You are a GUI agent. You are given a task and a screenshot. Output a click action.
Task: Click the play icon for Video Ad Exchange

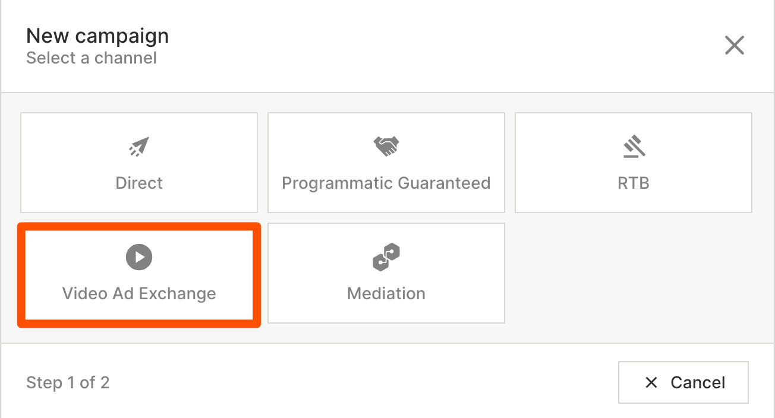tap(139, 257)
